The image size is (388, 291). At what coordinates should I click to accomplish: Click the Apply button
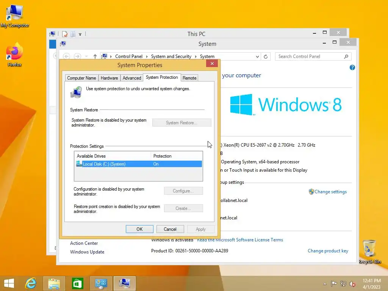tap(201, 229)
